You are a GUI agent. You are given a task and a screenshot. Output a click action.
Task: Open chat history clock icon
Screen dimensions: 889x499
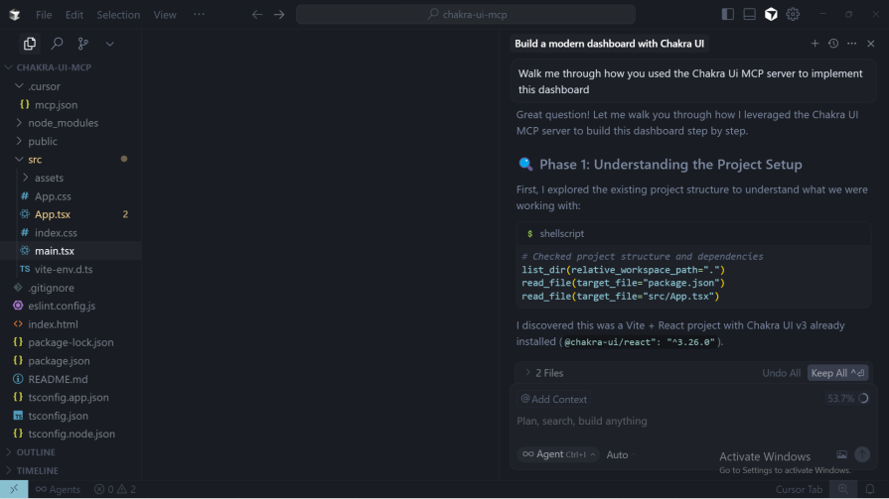(x=833, y=44)
